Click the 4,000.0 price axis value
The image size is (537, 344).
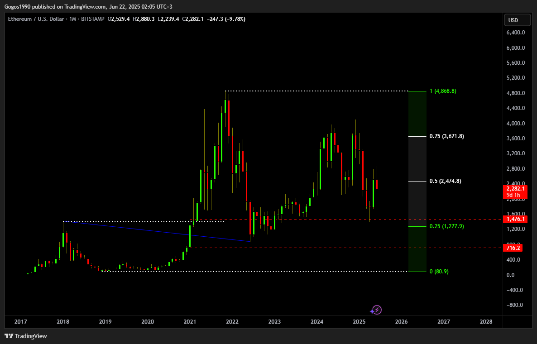point(516,123)
